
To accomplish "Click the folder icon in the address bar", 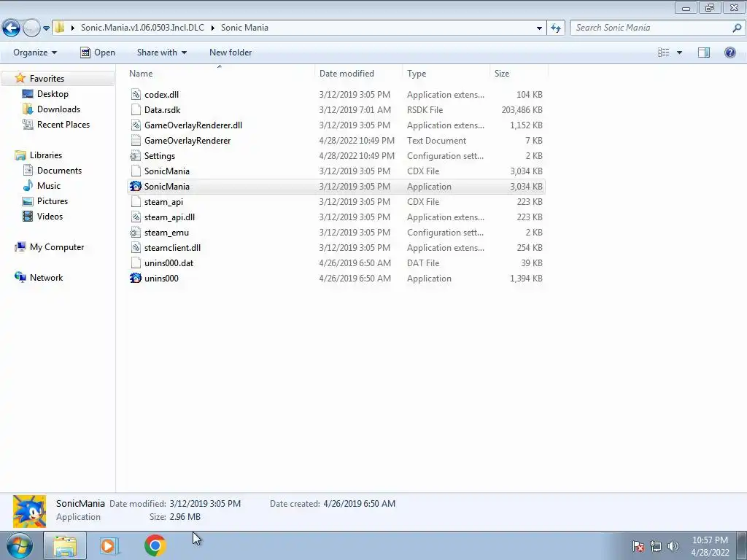I will click(x=60, y=28).
